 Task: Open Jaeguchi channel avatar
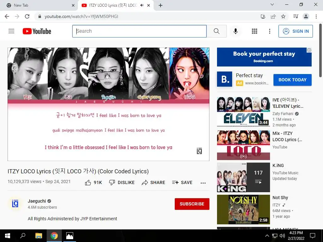(x=15, y=204)
